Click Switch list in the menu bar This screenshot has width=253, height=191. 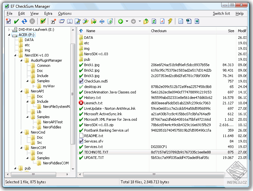point(222,13)
